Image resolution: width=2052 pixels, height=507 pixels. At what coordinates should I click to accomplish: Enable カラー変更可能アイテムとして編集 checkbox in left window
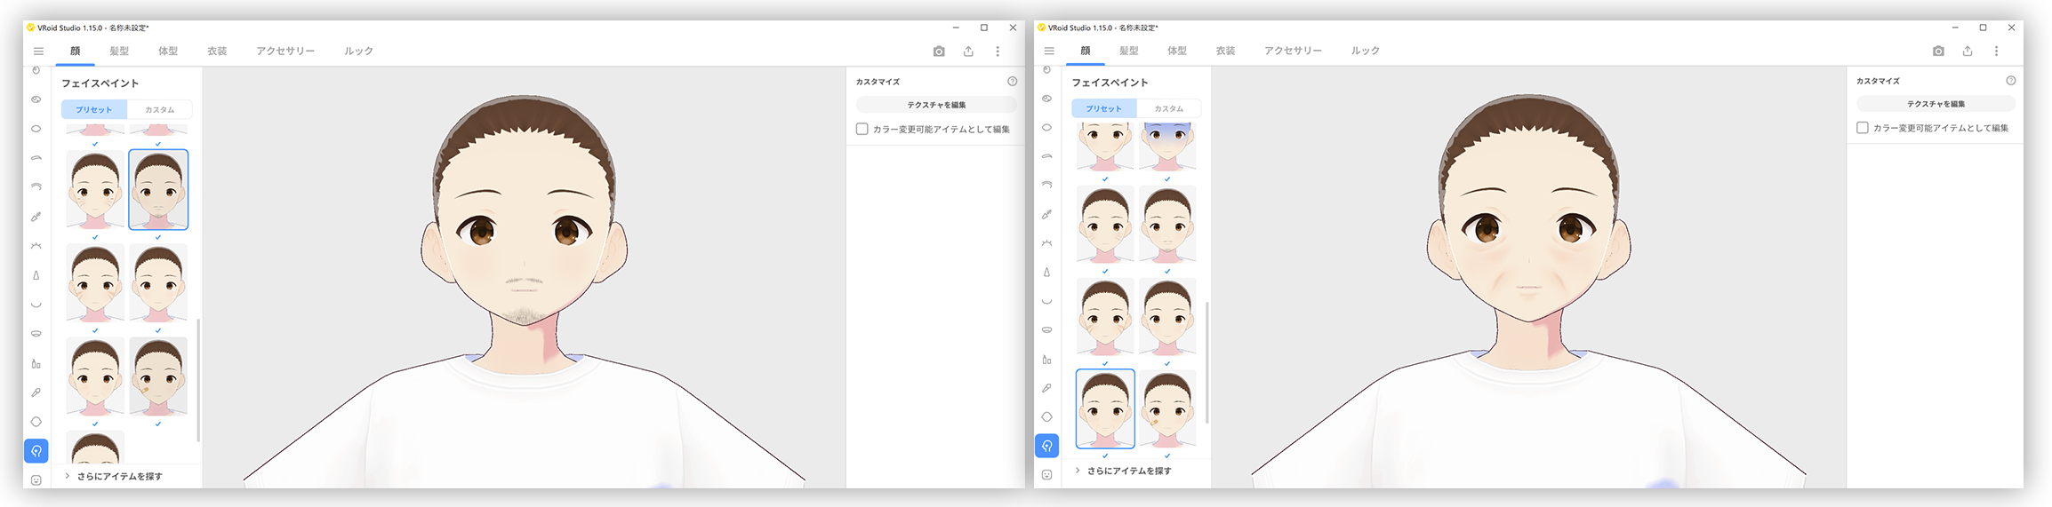click(862, 130)
